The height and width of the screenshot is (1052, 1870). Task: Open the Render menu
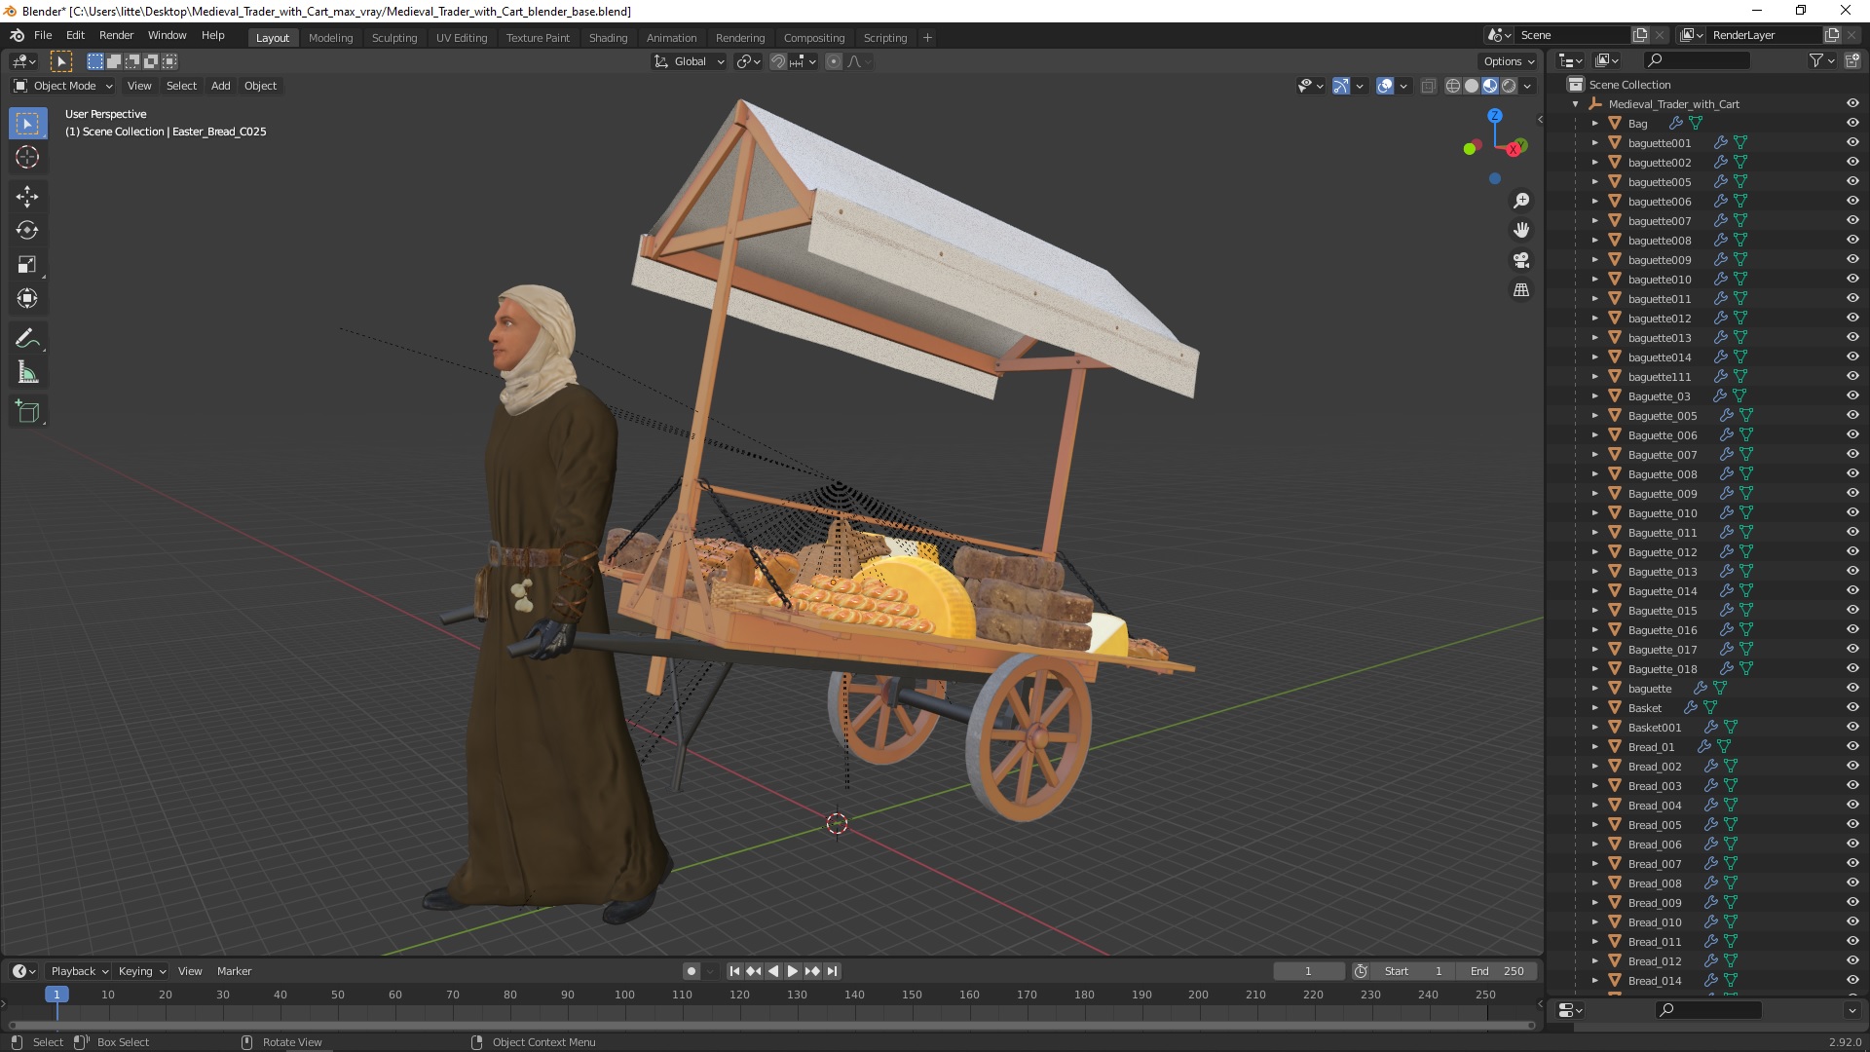click(116, 35)
